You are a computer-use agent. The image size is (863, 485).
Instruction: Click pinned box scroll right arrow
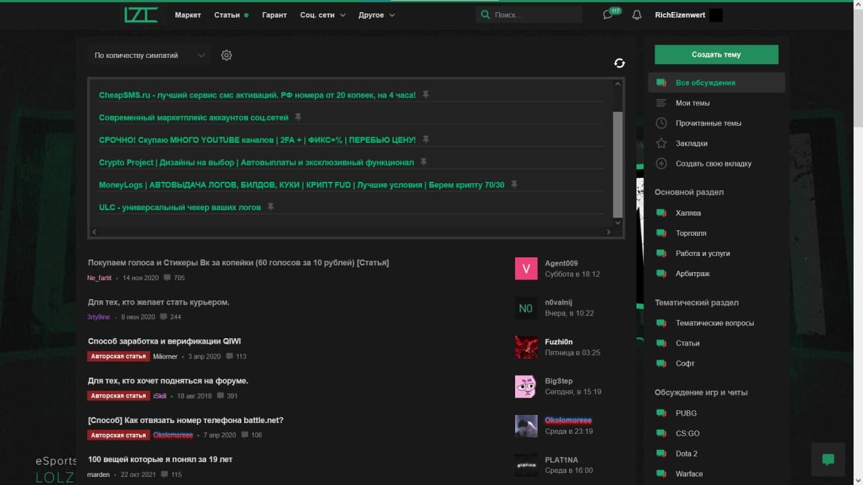(x=608, y=232)
